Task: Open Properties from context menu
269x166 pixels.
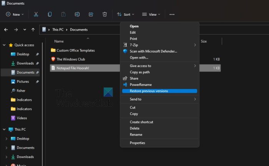Action: point(137,143)
